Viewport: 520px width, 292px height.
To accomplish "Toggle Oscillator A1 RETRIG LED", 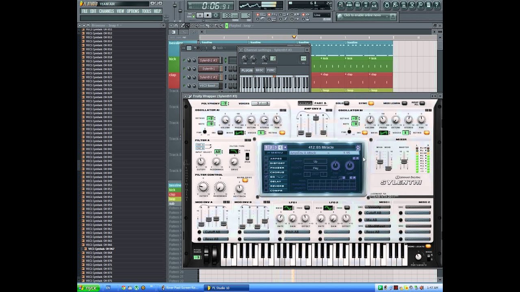I will coord(282,133).
